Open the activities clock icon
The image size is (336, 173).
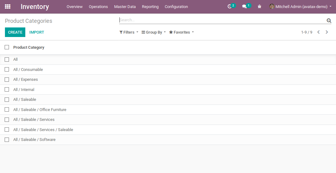[x=230, y=6]
